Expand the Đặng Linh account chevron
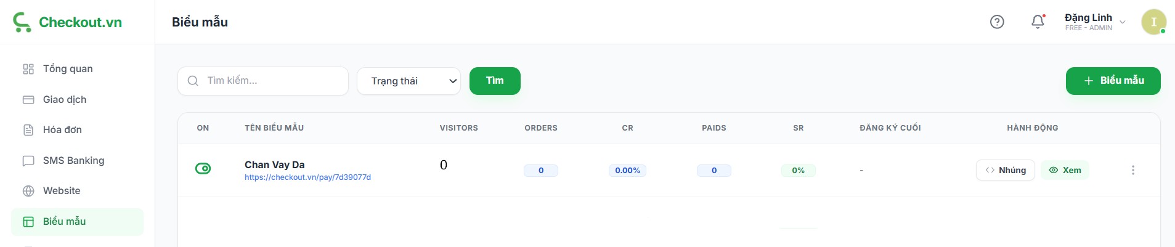 point(1123,23)
